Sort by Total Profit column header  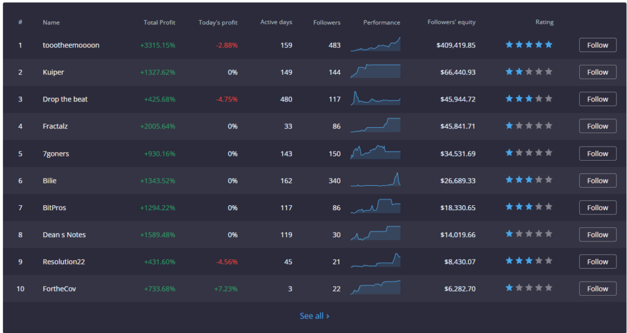[x=159, y=23]
